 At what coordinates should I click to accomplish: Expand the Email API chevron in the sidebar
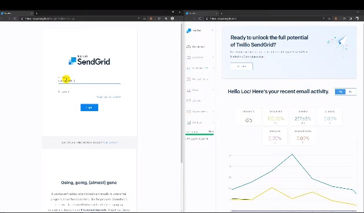tap(213, 57)
